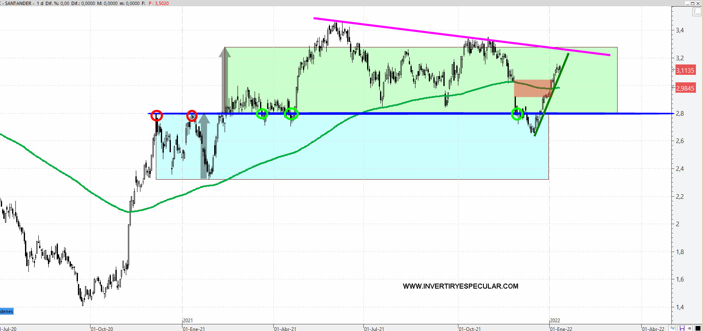Maximize the Santander chart window
Image resolution: width=703 pixels, height=331 pixels.
(693, 3)
